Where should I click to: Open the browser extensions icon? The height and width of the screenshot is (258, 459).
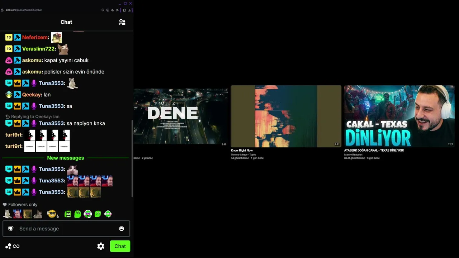coord(124,10)
